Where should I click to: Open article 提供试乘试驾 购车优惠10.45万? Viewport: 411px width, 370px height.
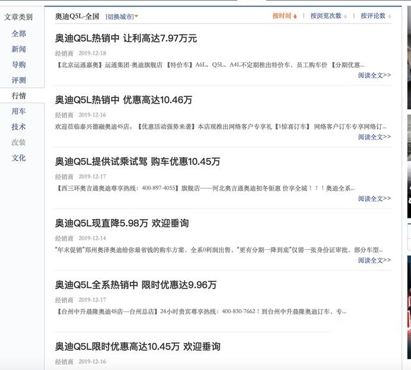click(137, 161)
